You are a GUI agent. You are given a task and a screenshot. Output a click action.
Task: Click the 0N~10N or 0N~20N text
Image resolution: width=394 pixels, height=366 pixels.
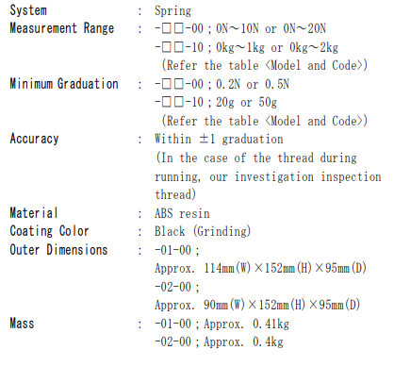pos(271,28)
